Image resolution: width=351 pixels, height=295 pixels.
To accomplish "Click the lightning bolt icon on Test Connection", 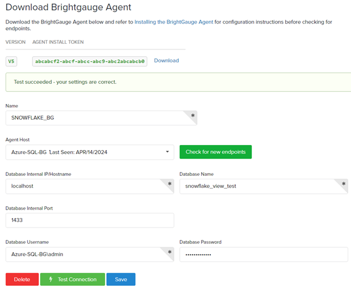I will click(x=50, y=279).
